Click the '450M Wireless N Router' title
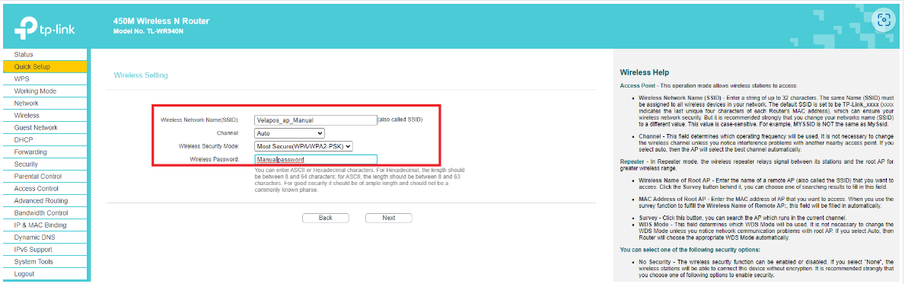This screenshot has width=905, height=284. (x=161, y=21)
